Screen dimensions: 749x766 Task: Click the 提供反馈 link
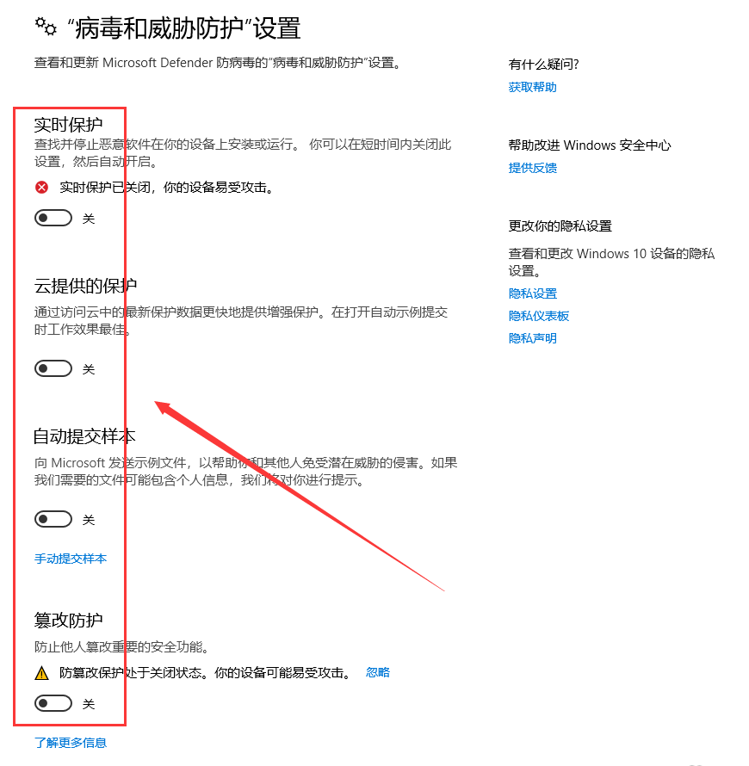533,168
